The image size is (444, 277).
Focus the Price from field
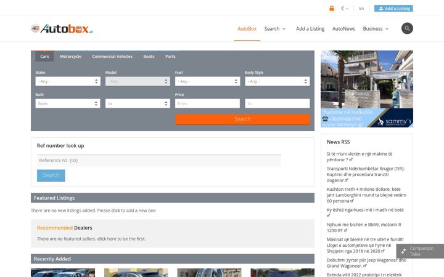coord(207,103)
